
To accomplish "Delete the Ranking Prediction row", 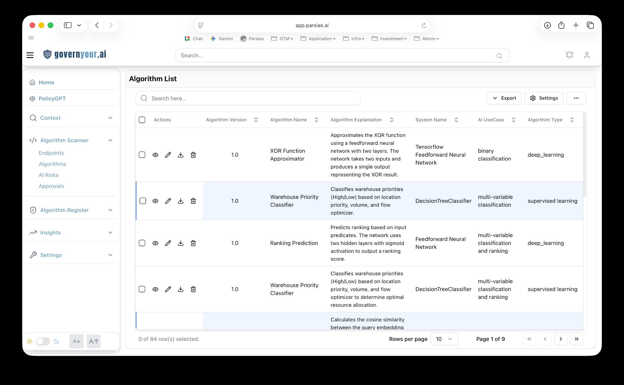I will click(x=193, y=243).
